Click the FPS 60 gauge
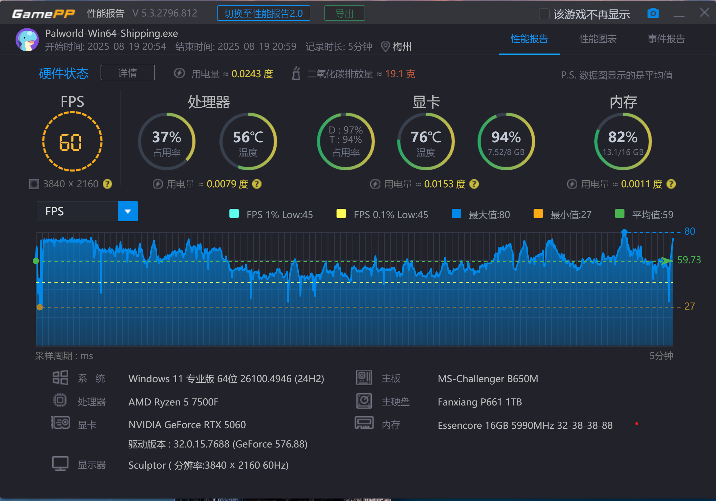This screenshot has width=716, height=501. [72, 142]
